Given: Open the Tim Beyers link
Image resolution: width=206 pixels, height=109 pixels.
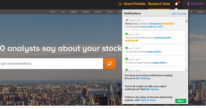Looking at the screenshot, I should point(155,24).
